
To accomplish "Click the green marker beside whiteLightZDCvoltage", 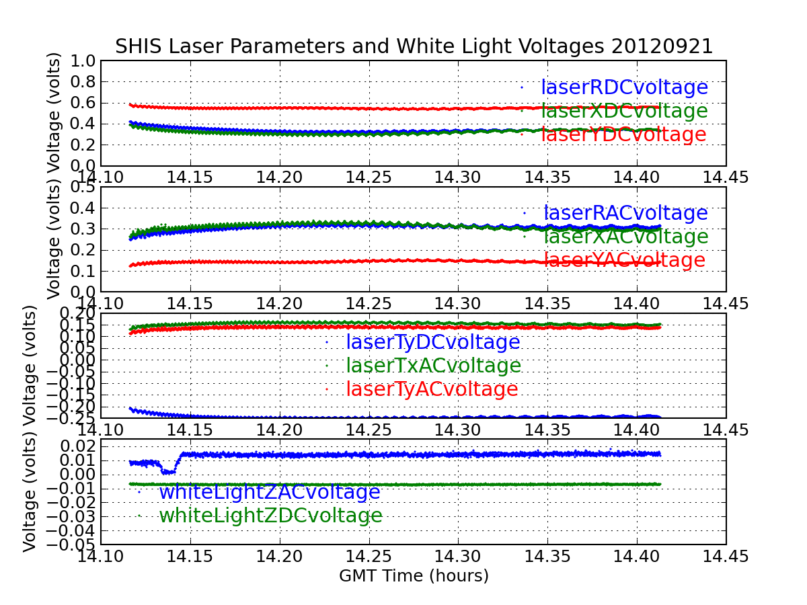I will [x=139, y=516].
